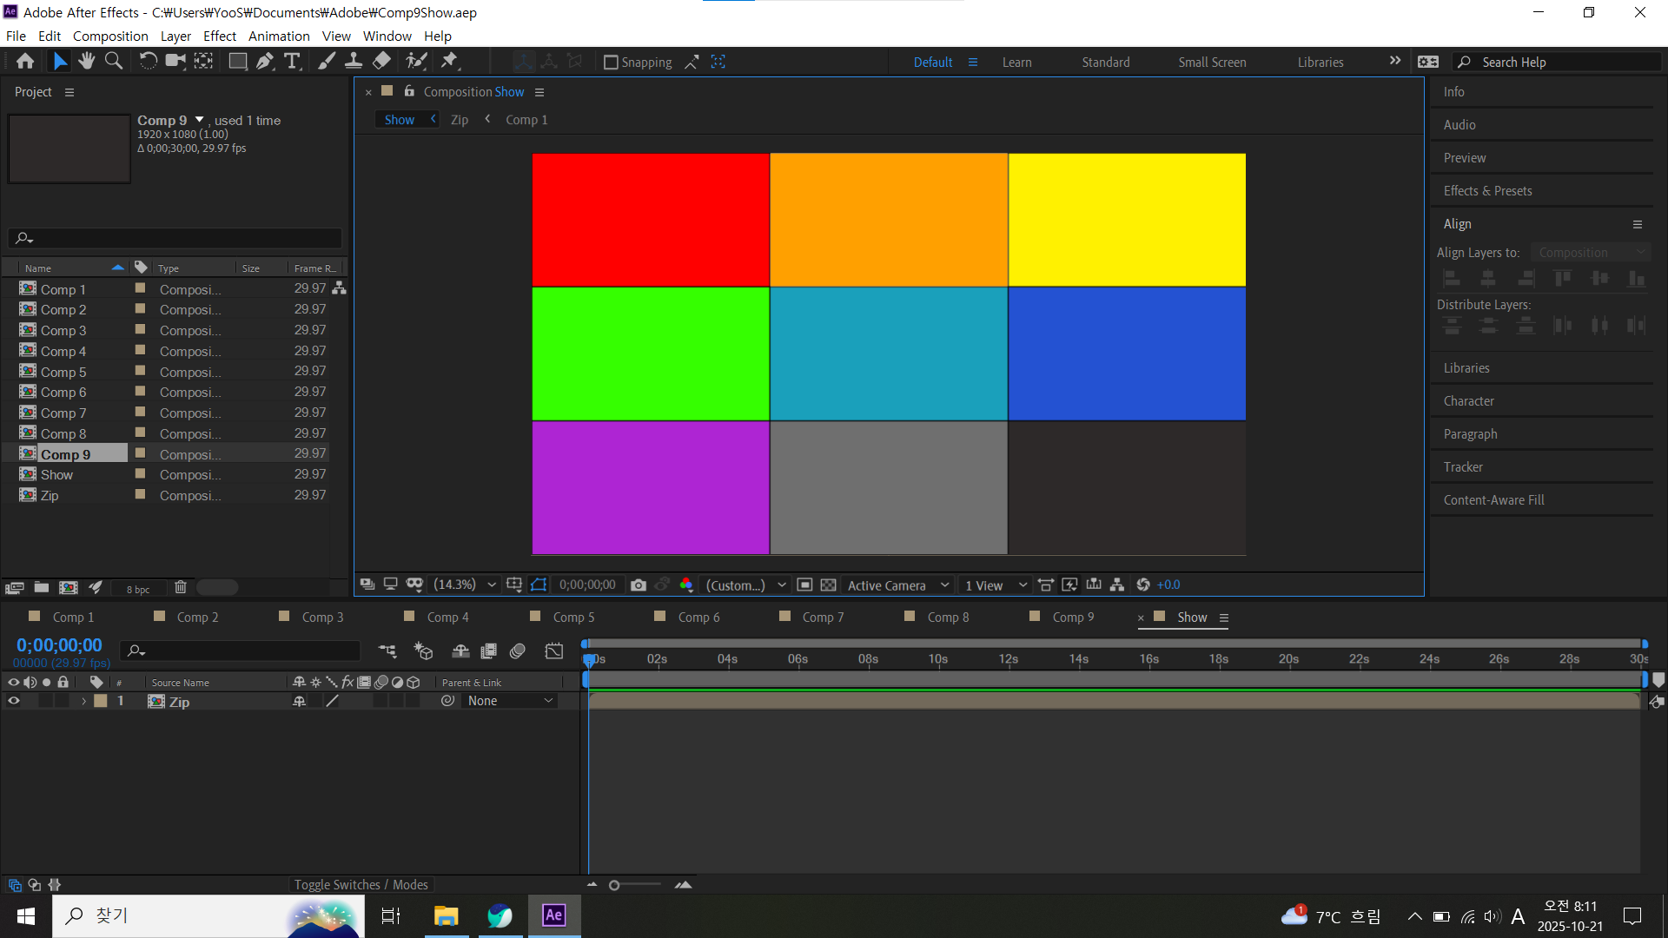The image size is (1668, 938).
Task: Select the Pen tool
Action: pyautogui.click(x=265, y=61)
